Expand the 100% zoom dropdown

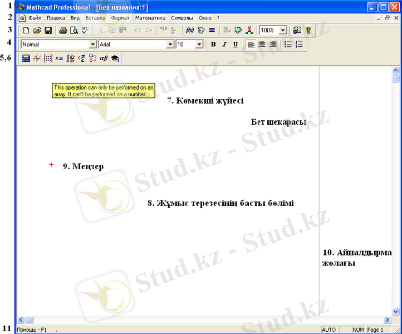coord(283,31)
